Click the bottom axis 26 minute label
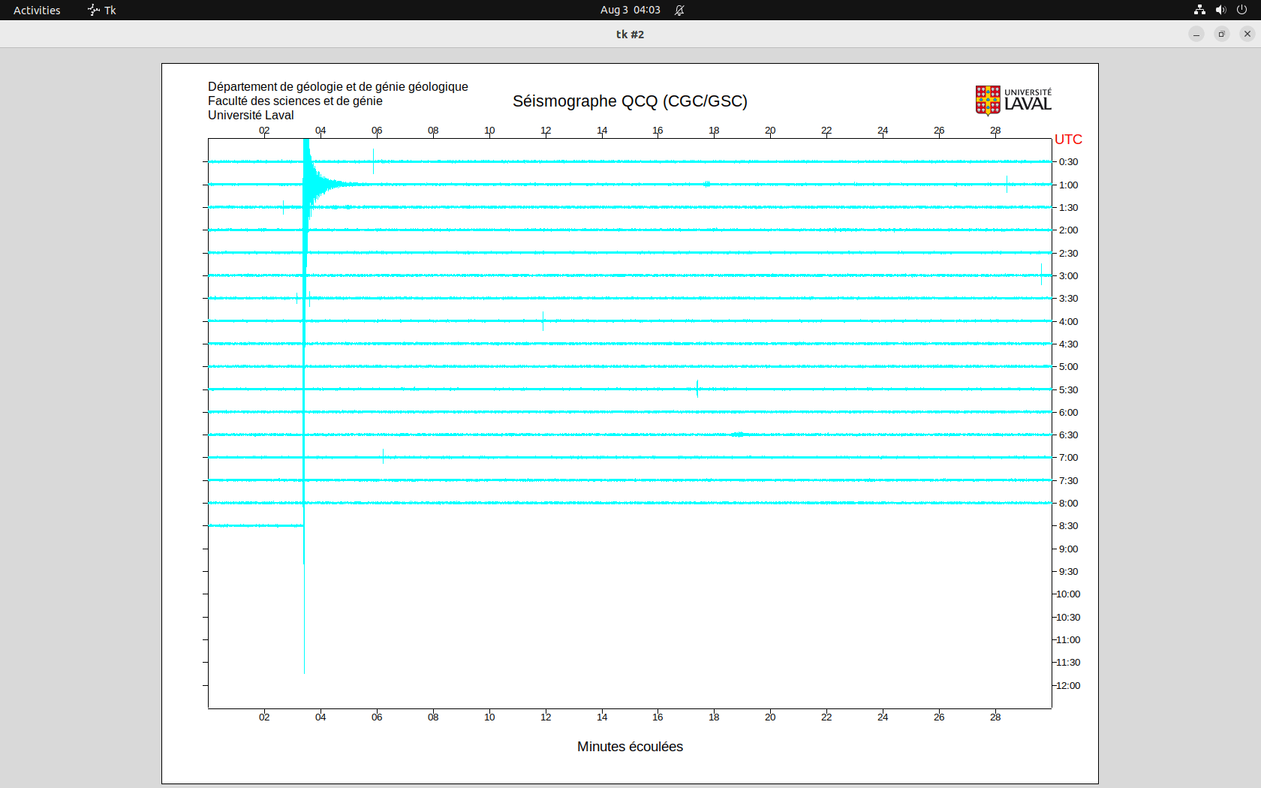1261x788 pixels. (939, 717)
